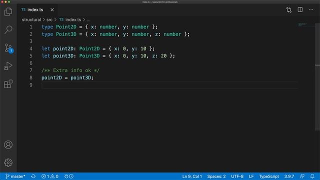Click the feedback icon in status bar
The image size is (320, 180).
[x=302, y=176]
